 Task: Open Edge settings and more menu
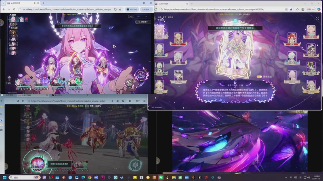click(x=313, y=9)
